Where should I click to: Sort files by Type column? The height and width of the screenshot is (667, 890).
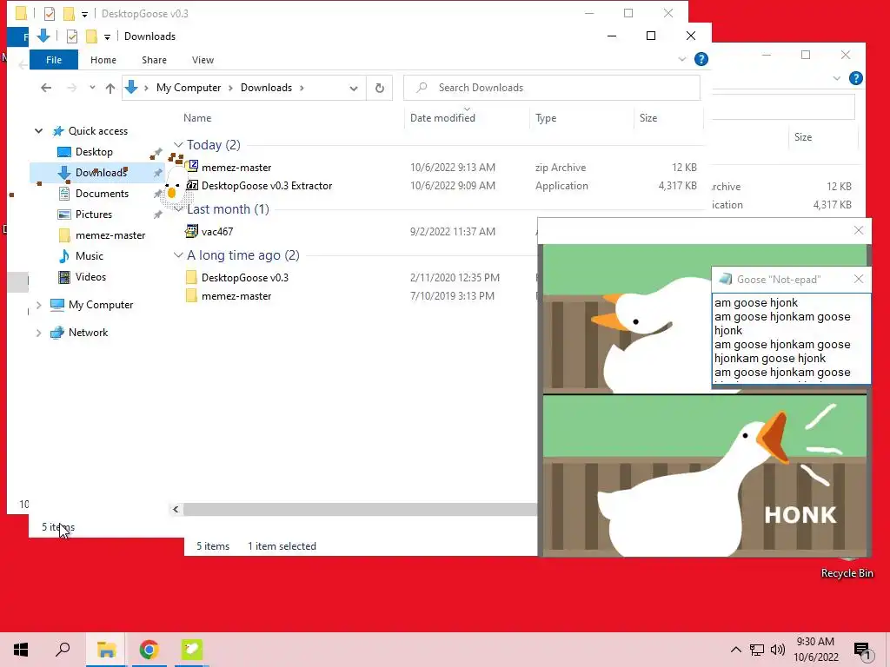[x=546, y=118]
